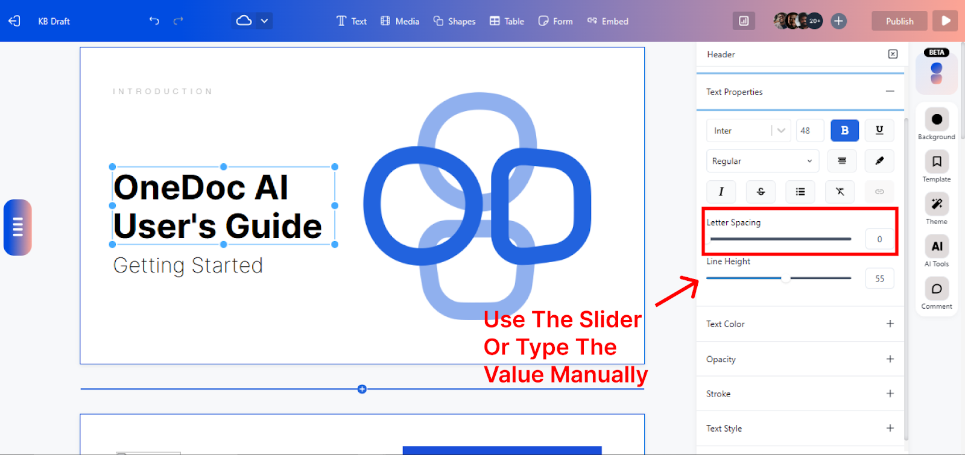Viewport: 965px width, 455px height.
Task: Click the Line Height slider handle
Action: [785, 278]
